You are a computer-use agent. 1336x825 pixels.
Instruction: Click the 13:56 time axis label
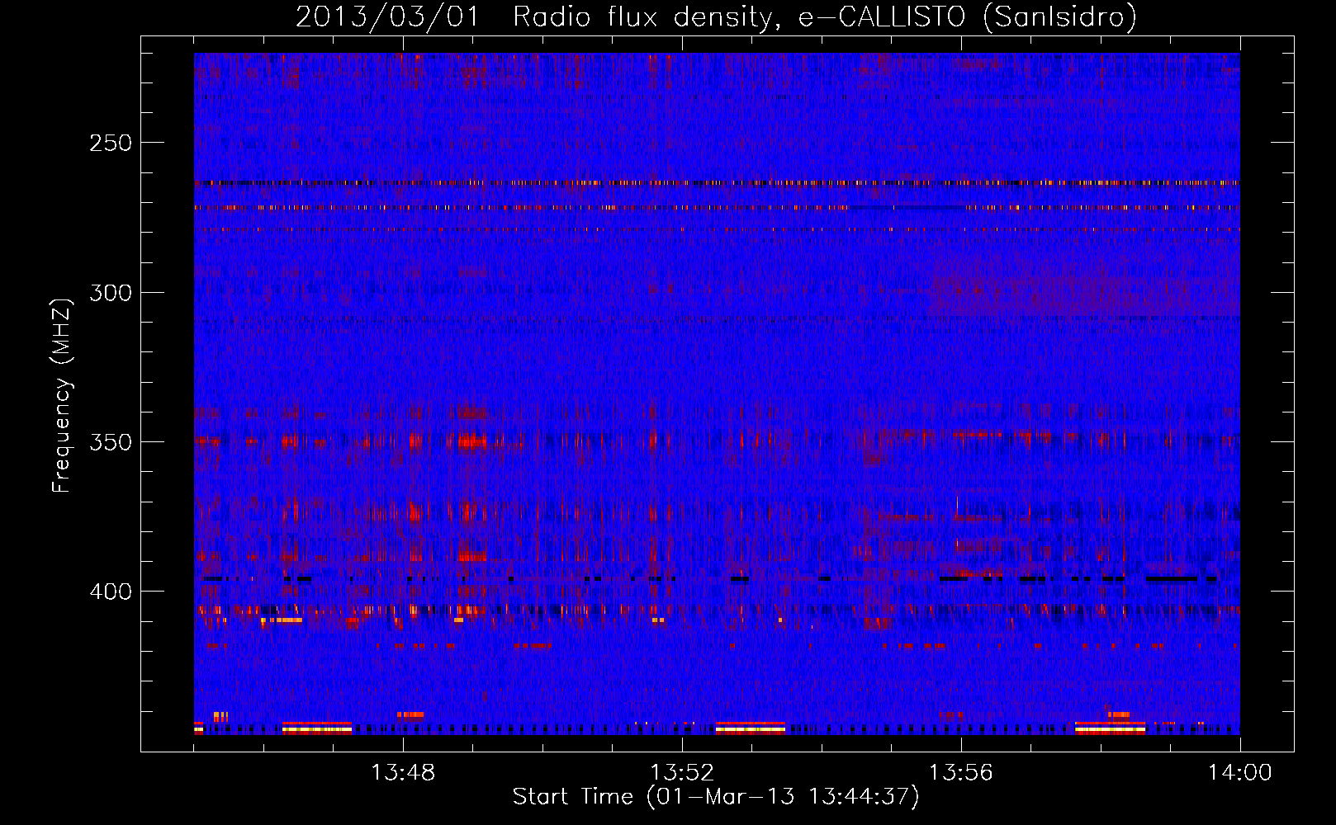coord(961,772)
